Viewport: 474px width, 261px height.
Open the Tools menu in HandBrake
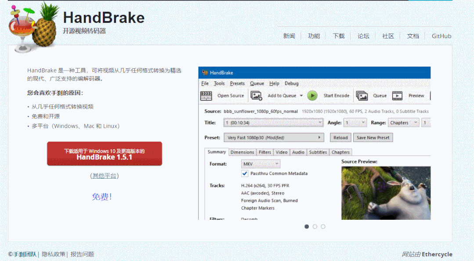pyautogui.click(x=219, y=83)
